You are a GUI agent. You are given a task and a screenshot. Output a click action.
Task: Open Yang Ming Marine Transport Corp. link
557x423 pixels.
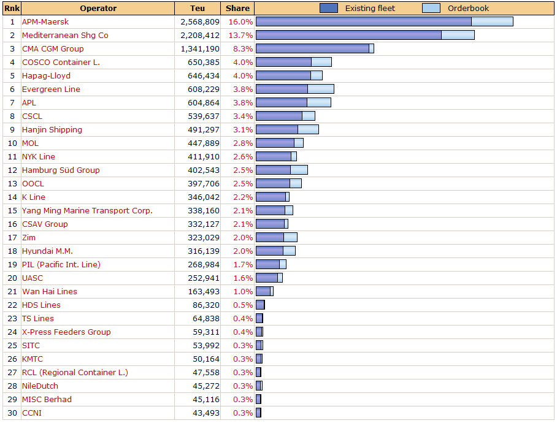coord(87,211)
